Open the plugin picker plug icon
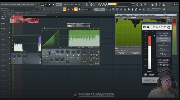This screenshot has width=180, height=100. point(133,9)
